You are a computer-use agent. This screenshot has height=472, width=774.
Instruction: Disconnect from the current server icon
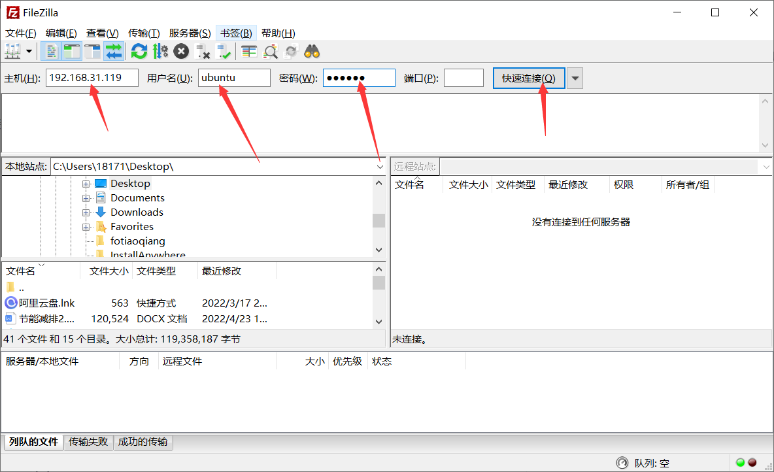(x=203, y=52)
